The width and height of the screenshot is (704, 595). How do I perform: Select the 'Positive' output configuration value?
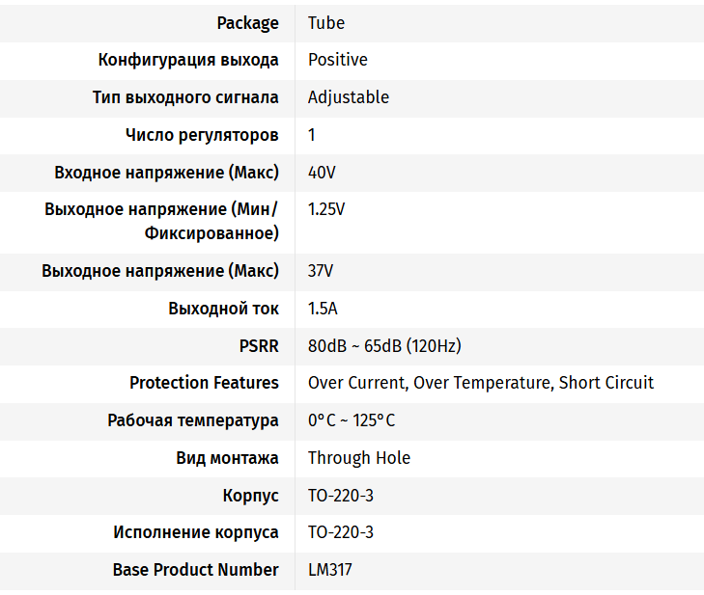[x=338, y=60]
